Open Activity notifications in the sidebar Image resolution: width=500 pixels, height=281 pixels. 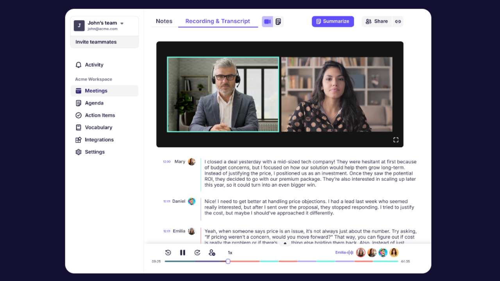94,65
